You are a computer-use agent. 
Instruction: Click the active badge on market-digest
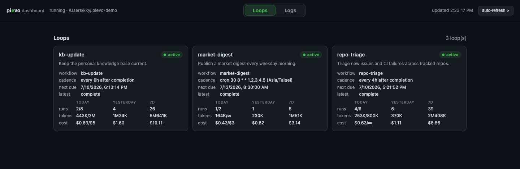click(x=311, y=55)
